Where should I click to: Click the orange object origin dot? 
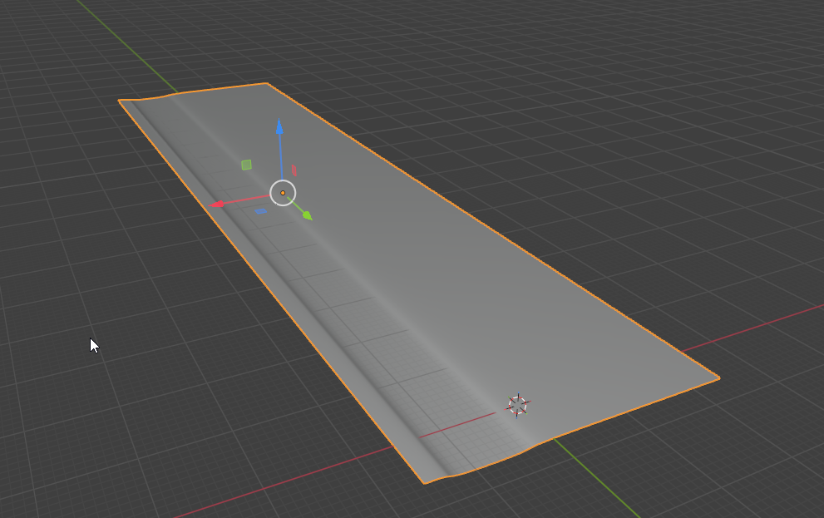283,193
